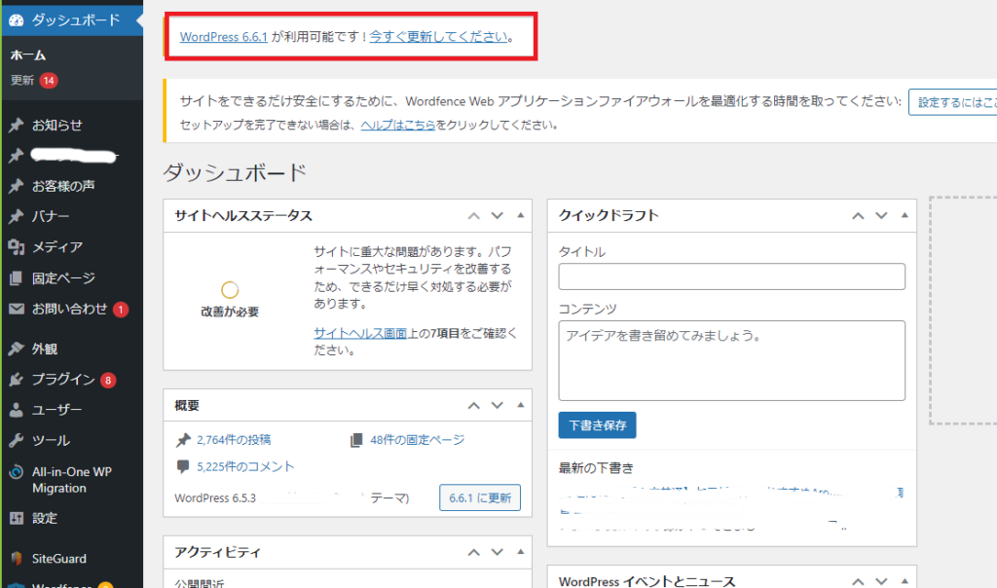Collapse the サイトヘルスステータス panel
This screenshot has width=997, height=588.
click(x=521, y=215)
